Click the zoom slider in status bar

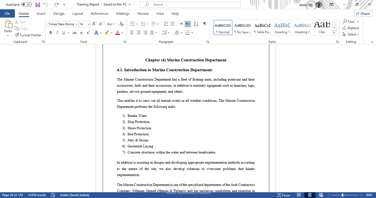point(346,195)
